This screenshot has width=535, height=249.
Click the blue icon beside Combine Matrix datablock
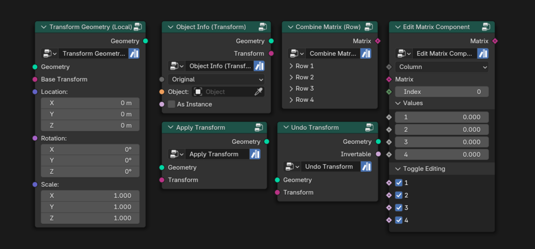coord(366,53)
